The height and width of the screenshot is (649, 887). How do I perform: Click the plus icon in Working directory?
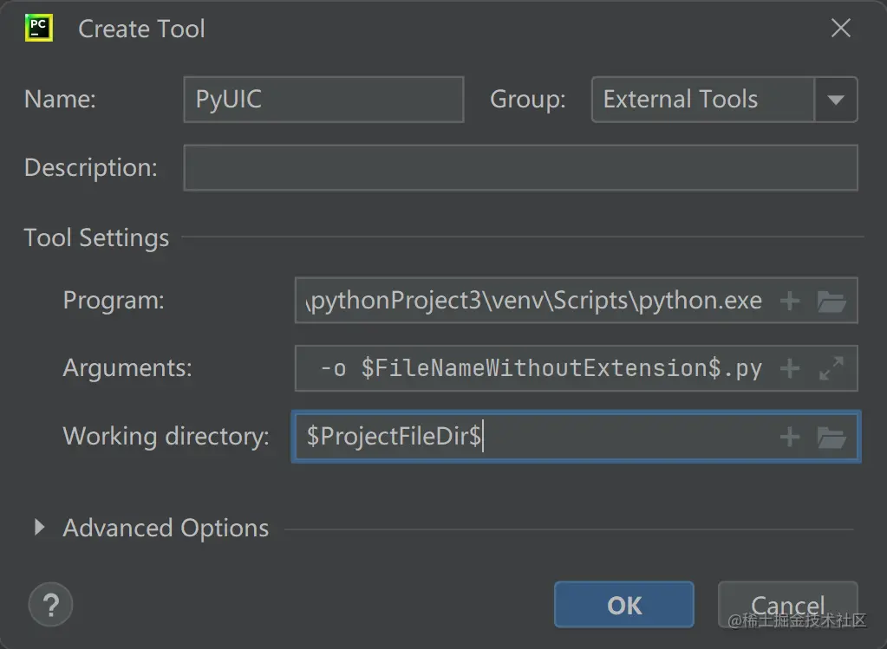tap(789, 436)
